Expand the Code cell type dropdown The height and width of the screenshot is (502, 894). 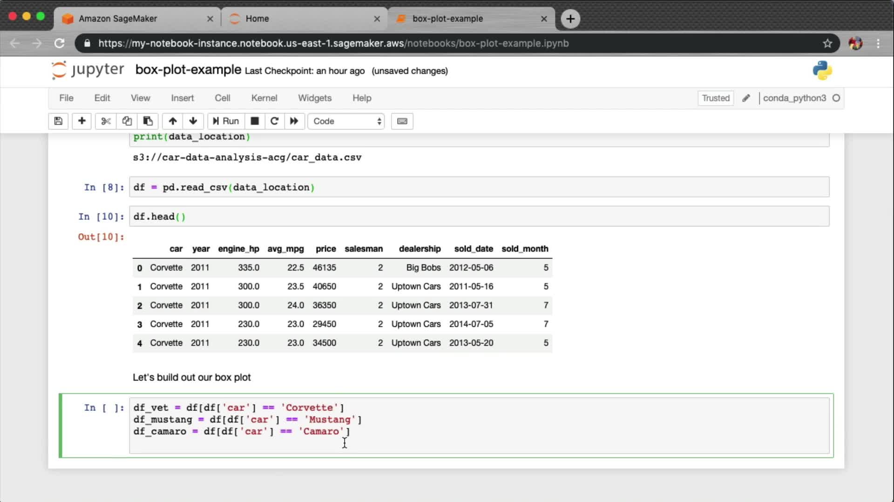(346, 121)
